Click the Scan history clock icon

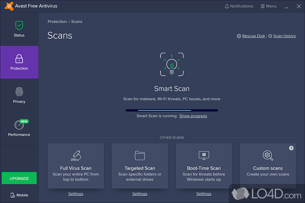(270, 36)
